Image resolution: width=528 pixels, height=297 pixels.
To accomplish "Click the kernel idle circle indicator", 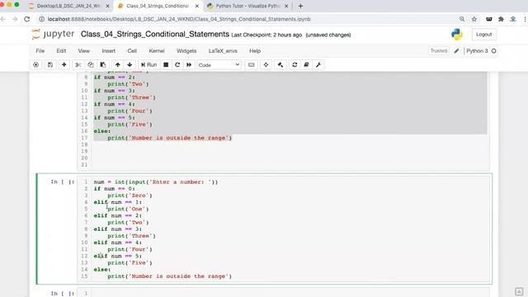I will (494, 51).
